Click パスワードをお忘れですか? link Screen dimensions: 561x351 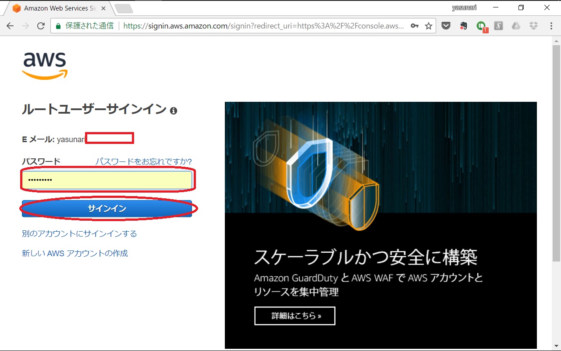click(144, 161)
